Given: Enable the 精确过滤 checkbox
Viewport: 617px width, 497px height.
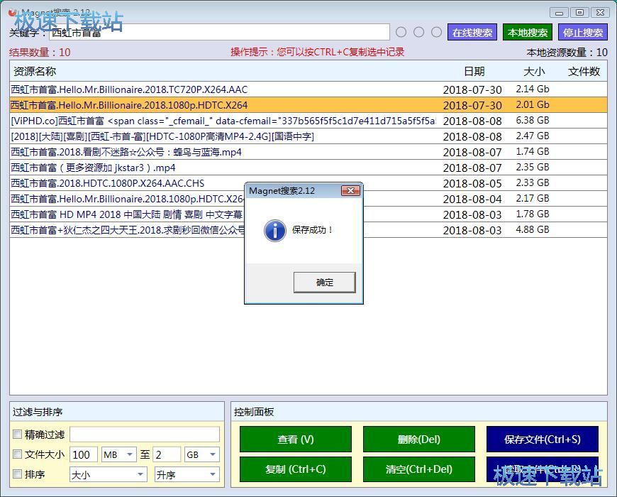Looking at the screenshot, I should coord(17,434).
